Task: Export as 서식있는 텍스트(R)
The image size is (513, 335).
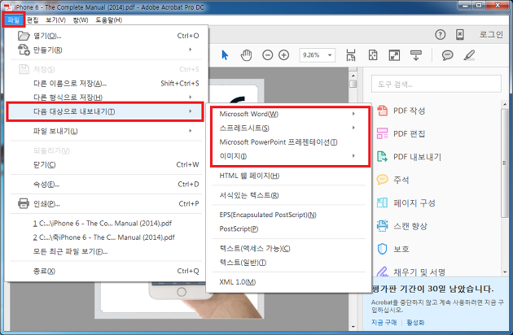Action: point(288,195)
